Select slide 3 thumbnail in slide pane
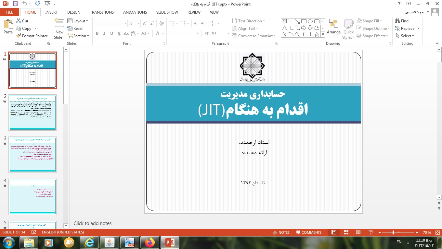The width and height of the screenshot is (442, 249). click(32, 154)
